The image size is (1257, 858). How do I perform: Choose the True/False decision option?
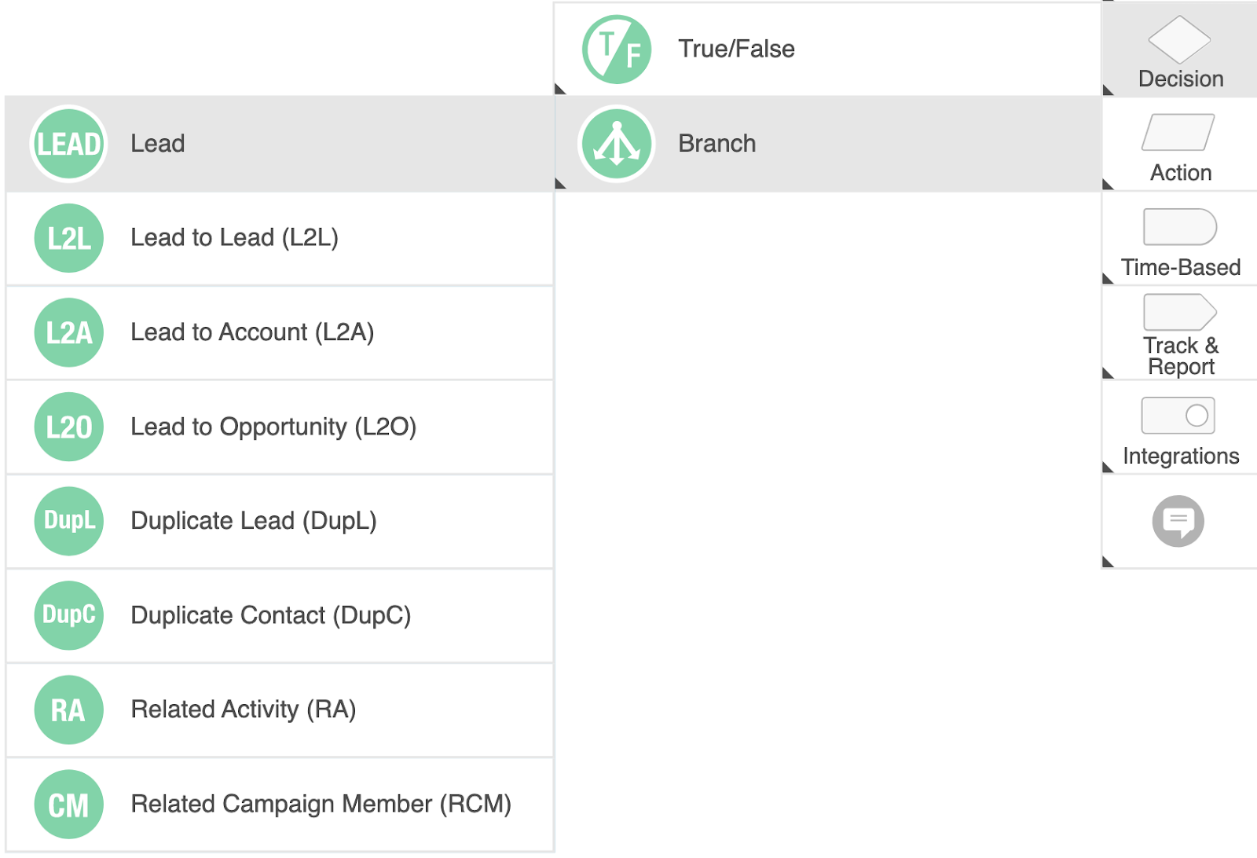pyautogui.click(x=736, y=49)
